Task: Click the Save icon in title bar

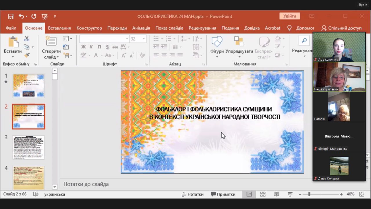Action: pos(11,17)
